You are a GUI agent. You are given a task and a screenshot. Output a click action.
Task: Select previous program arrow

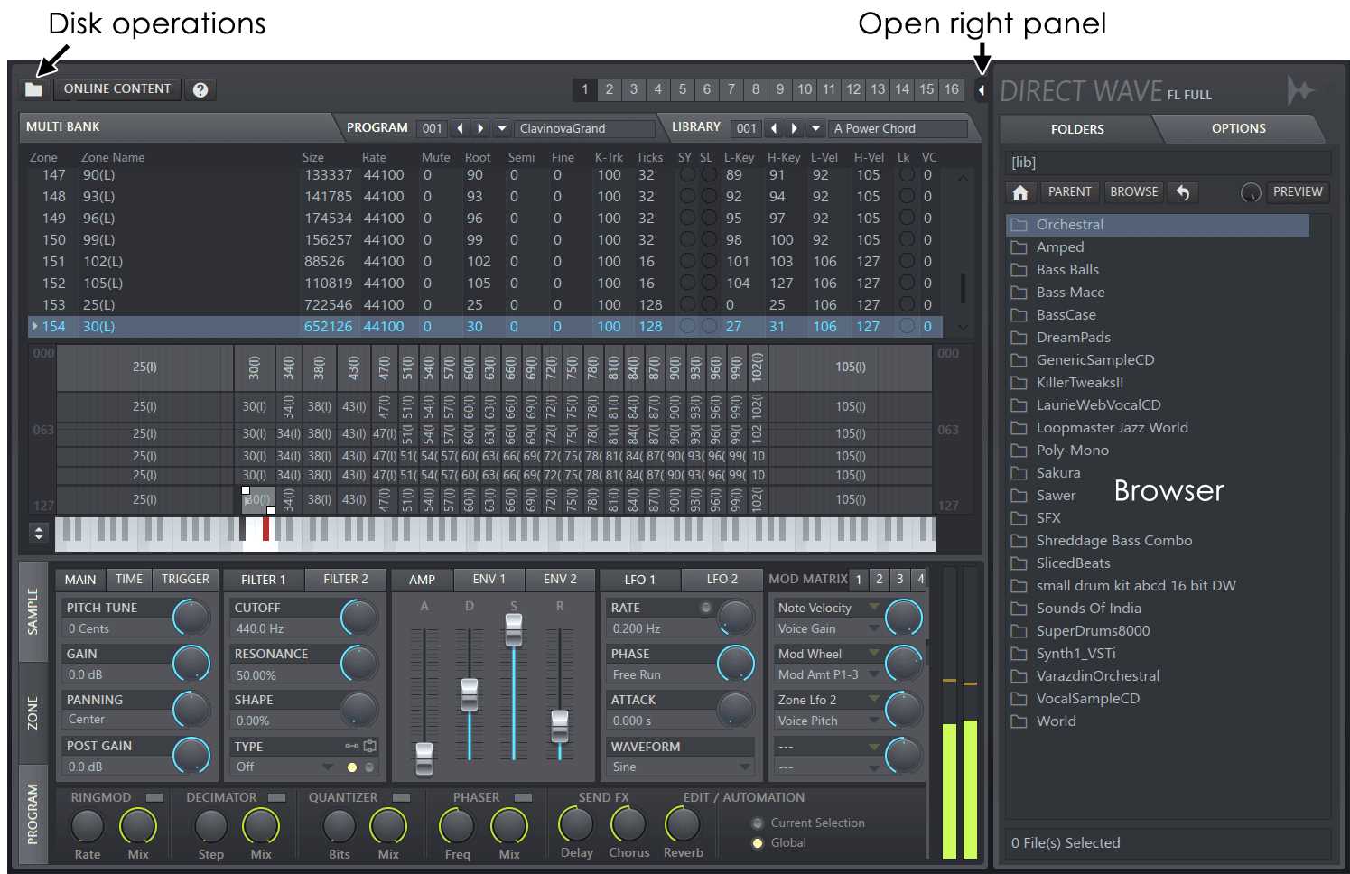point(461,128)
